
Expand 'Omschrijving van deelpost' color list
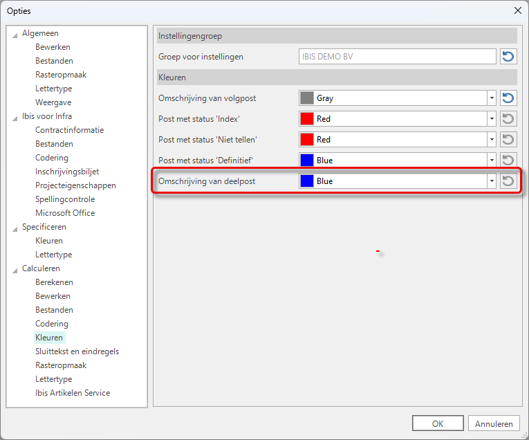tap(492, 181)
